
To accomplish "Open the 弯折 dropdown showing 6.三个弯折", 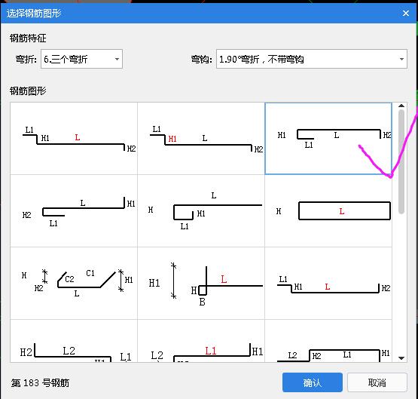I will point(81,59).
